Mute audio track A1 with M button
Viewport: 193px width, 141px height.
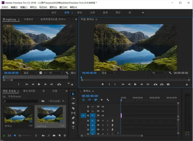[x=103, y=121]
